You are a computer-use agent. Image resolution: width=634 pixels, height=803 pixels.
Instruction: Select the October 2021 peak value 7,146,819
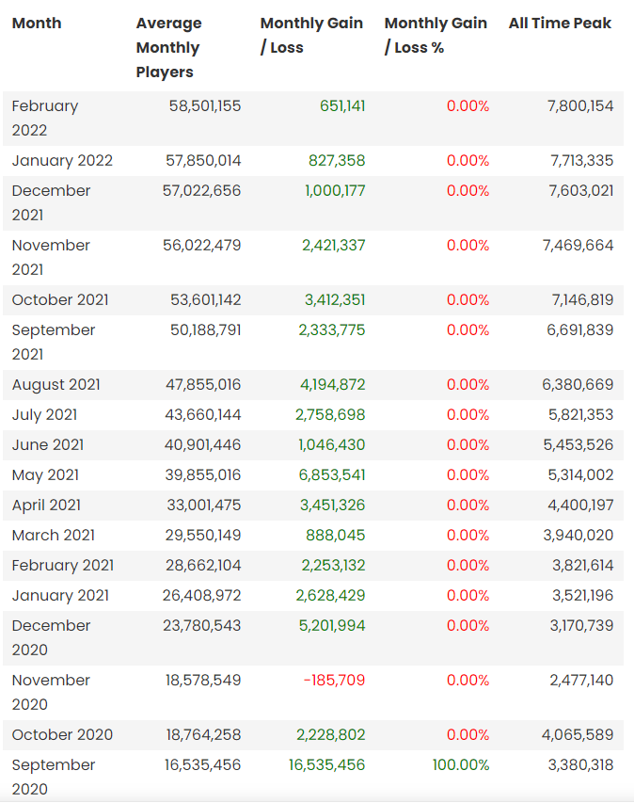(x=580, y=300)
